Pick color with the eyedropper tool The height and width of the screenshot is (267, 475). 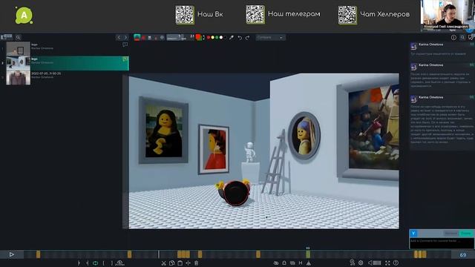click(x=232, y=37)
